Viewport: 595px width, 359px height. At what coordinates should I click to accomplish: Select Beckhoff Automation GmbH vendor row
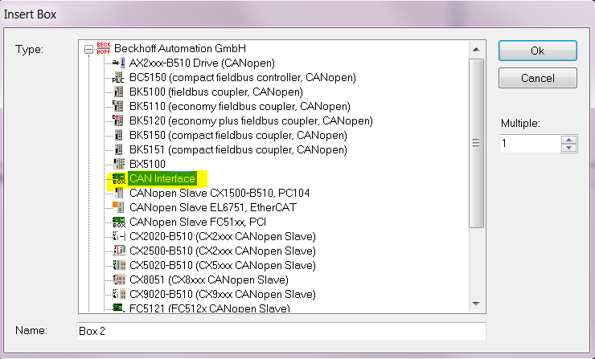[180, 48]
